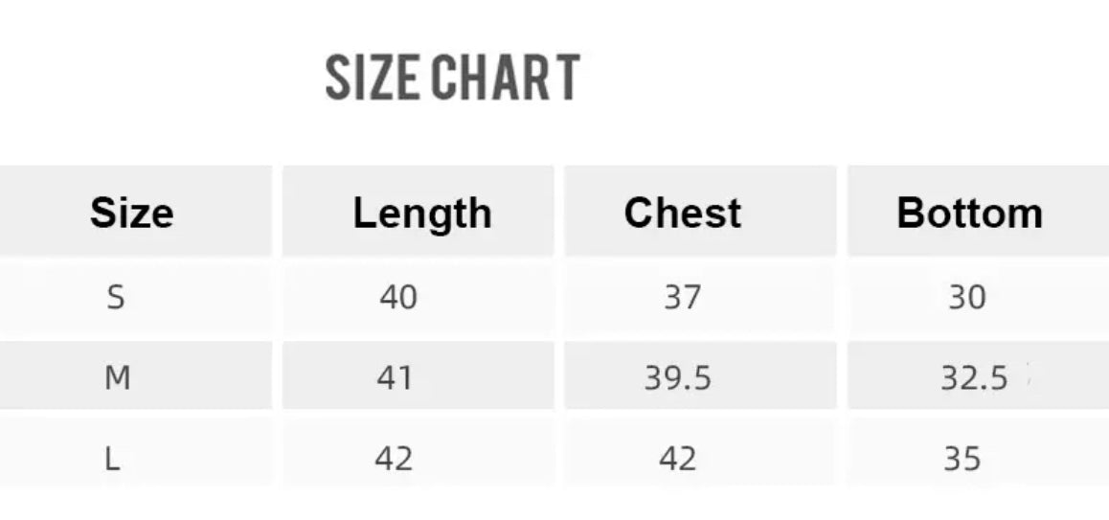Select the Length column header
Screen dimensions: 1109x520
pyautogui.click(x=421, y=213)
